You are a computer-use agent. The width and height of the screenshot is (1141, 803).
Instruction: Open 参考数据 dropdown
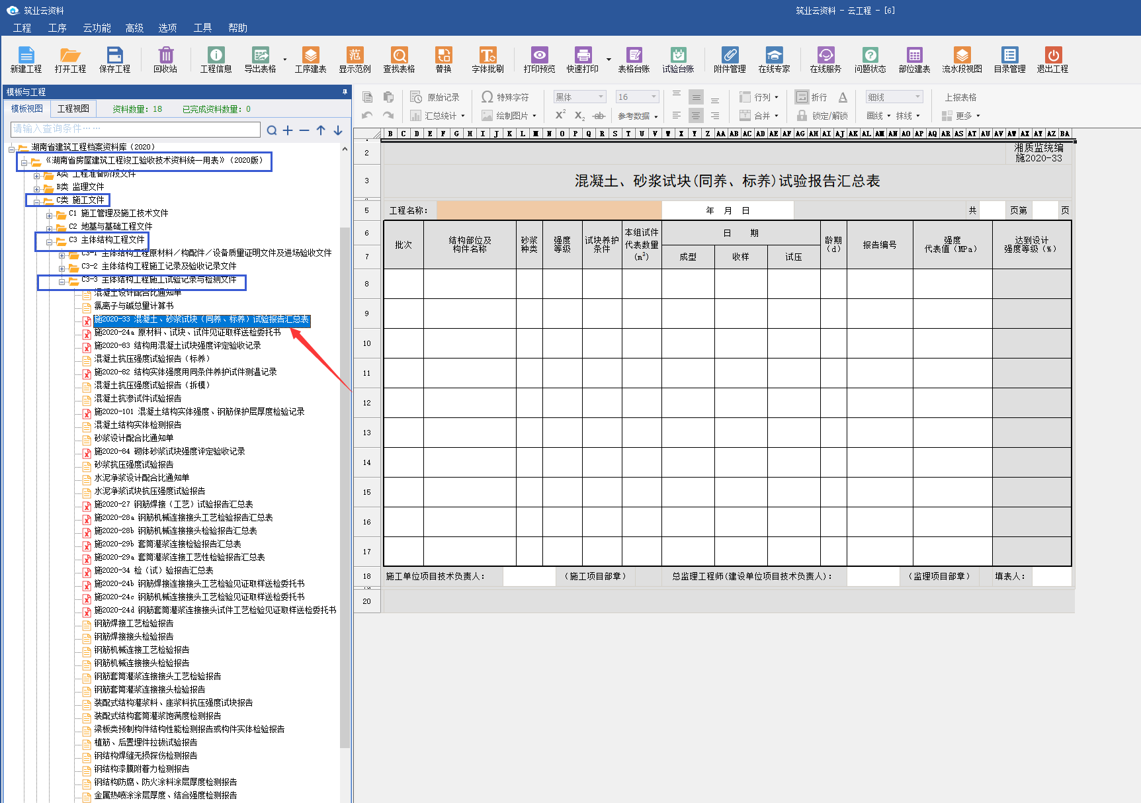coord(638,116)
